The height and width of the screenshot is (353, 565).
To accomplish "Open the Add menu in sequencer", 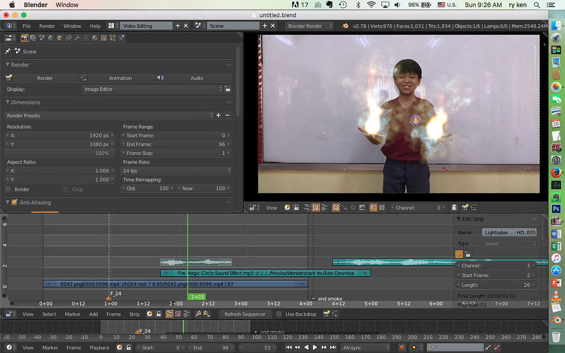I will (93, 314).
